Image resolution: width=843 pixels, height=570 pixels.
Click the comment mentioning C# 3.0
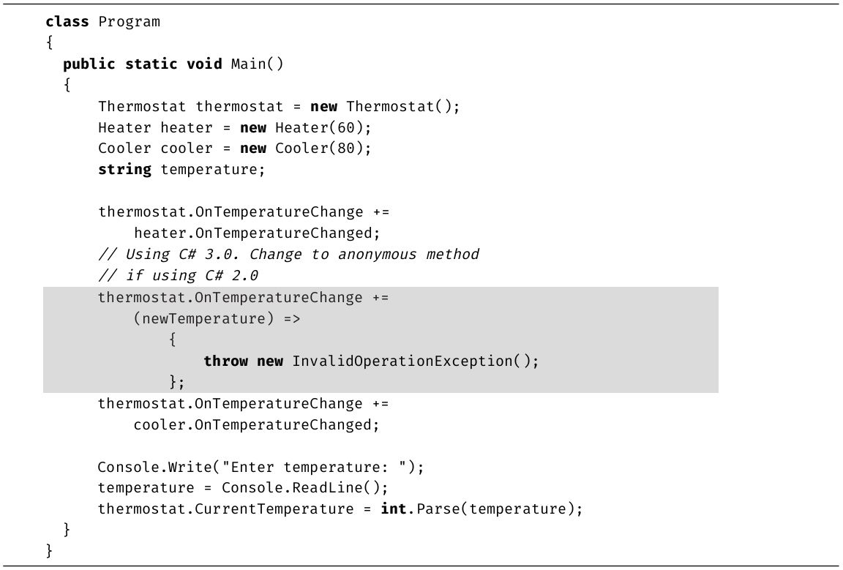pos(288,255)
